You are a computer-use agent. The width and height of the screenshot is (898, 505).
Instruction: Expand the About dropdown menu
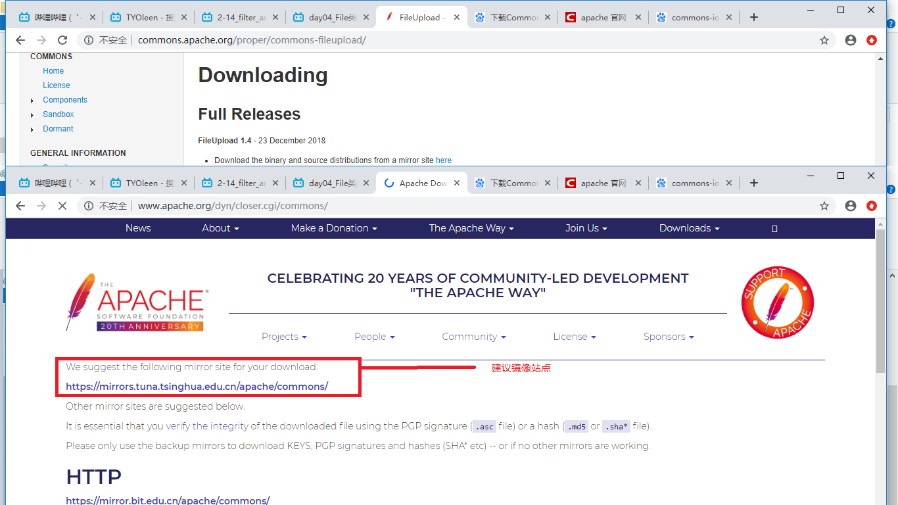[220, 228]
